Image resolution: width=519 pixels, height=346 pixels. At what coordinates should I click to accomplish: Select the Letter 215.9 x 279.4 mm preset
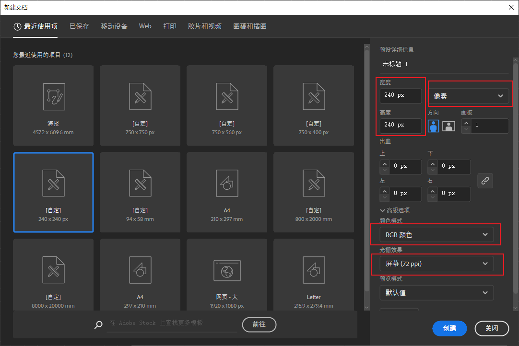(x=313, y=275)
